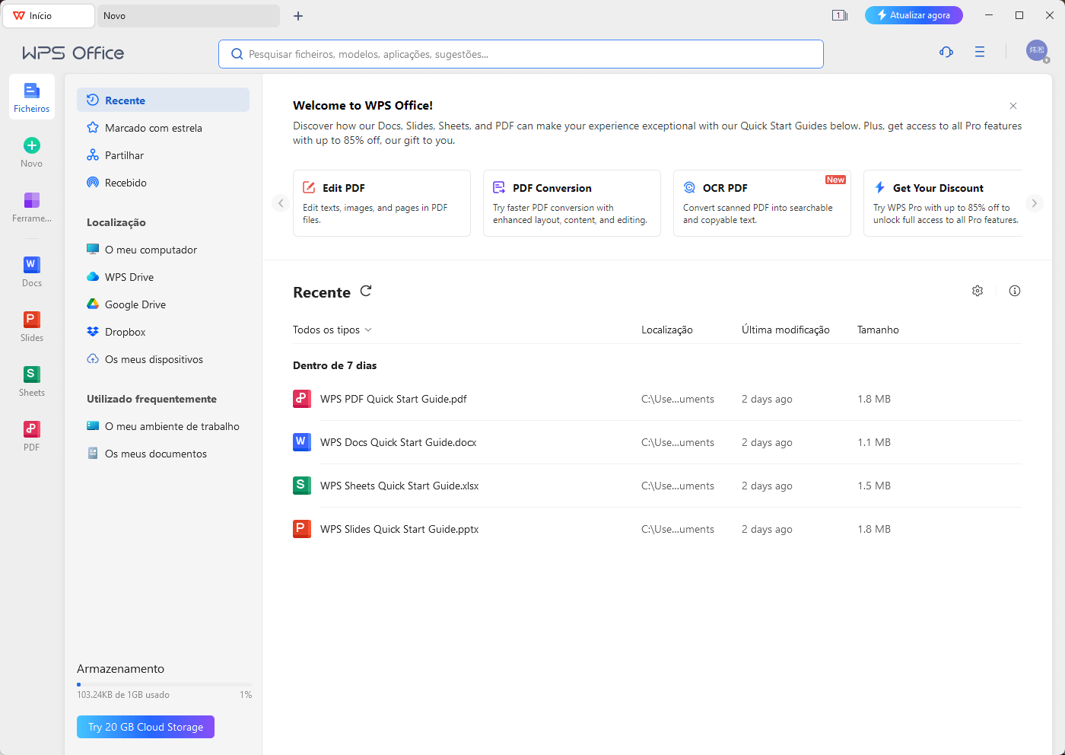Open Marcado com estrela list
Image resolution: width=1065 pixels, height=755 pixels.
pos(163,128)
